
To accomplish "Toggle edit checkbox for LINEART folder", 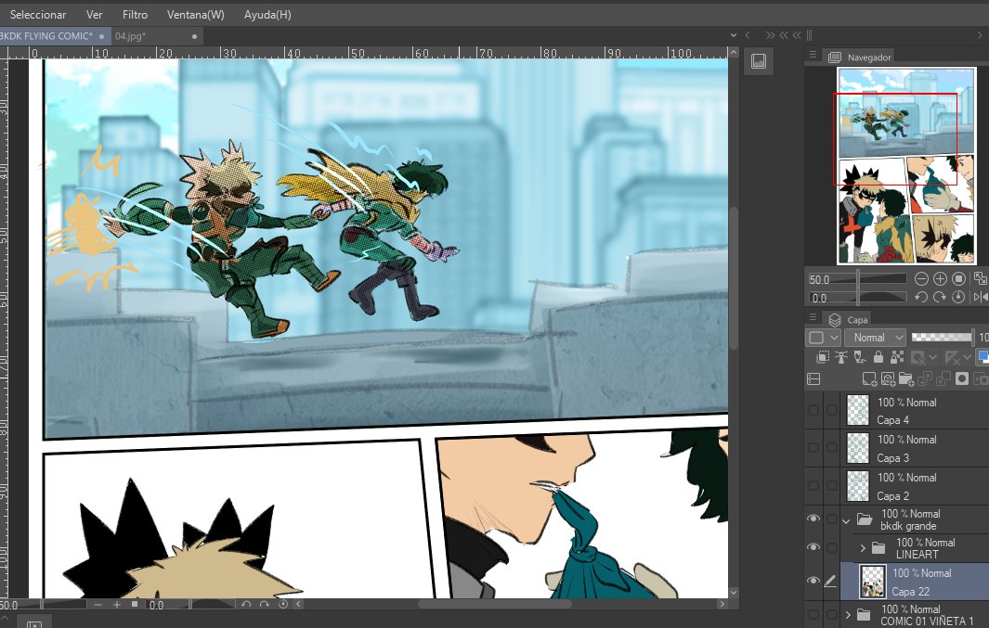I will (832, 547).
